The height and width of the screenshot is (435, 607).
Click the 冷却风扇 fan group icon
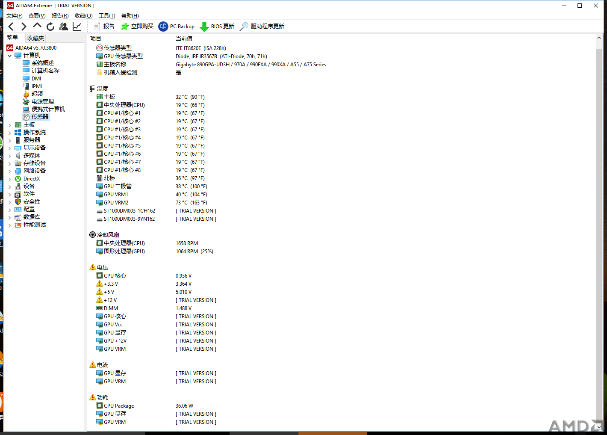point(93,235)
